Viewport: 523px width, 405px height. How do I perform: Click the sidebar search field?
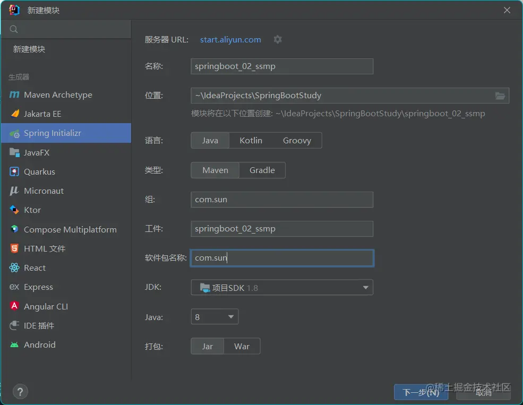(x=66, y=29)
